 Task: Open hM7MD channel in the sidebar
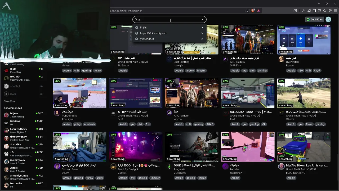[x=23, y=78]
